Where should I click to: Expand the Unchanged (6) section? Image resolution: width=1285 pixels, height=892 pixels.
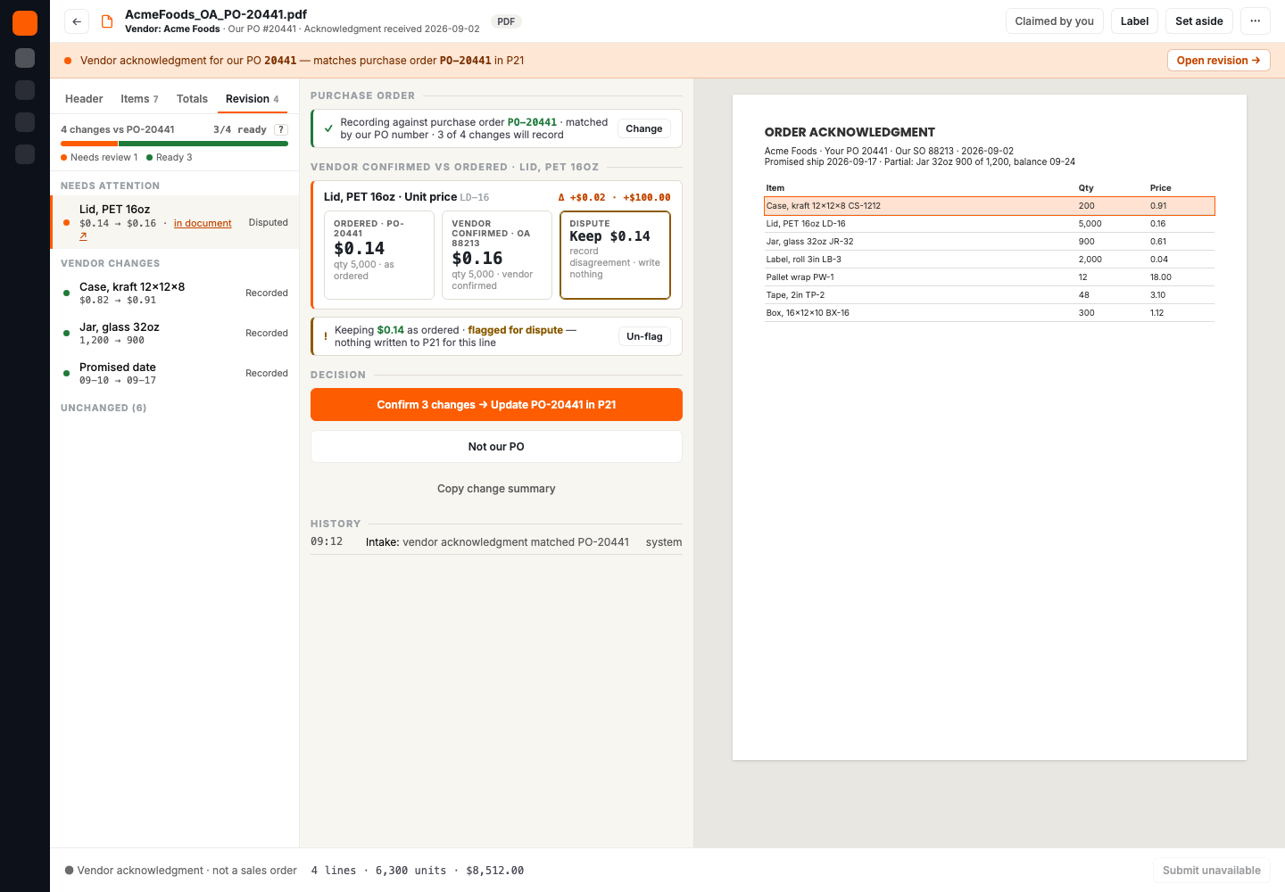click(104, 408)
